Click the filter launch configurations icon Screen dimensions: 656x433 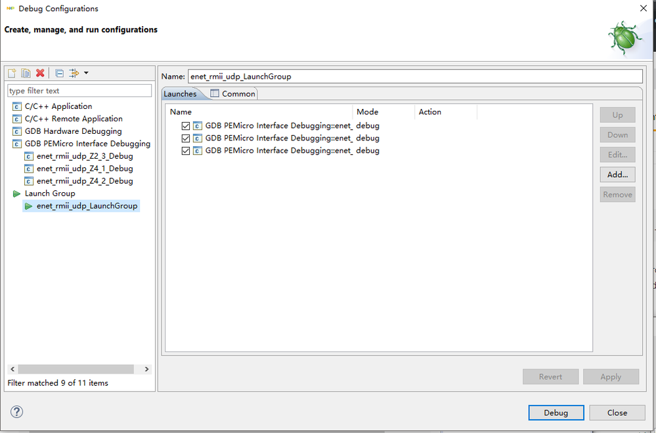pyautogui.click(x=74, y=73)
